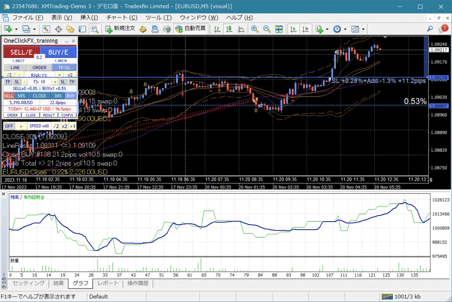This screenshot has height=302, width=452.
Task: Click the zoom out magnifier icon
Action: point(267,29)
